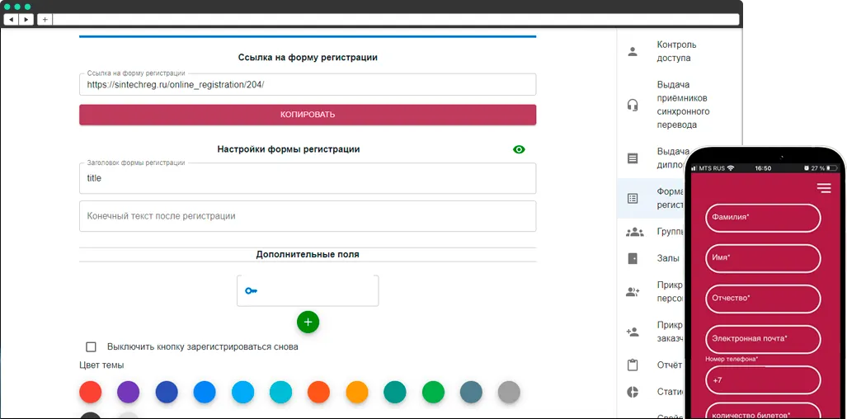The image size is (847, 419).
Task: Click the Дополнительные поля heading
Action: click(x=308, y=254)
